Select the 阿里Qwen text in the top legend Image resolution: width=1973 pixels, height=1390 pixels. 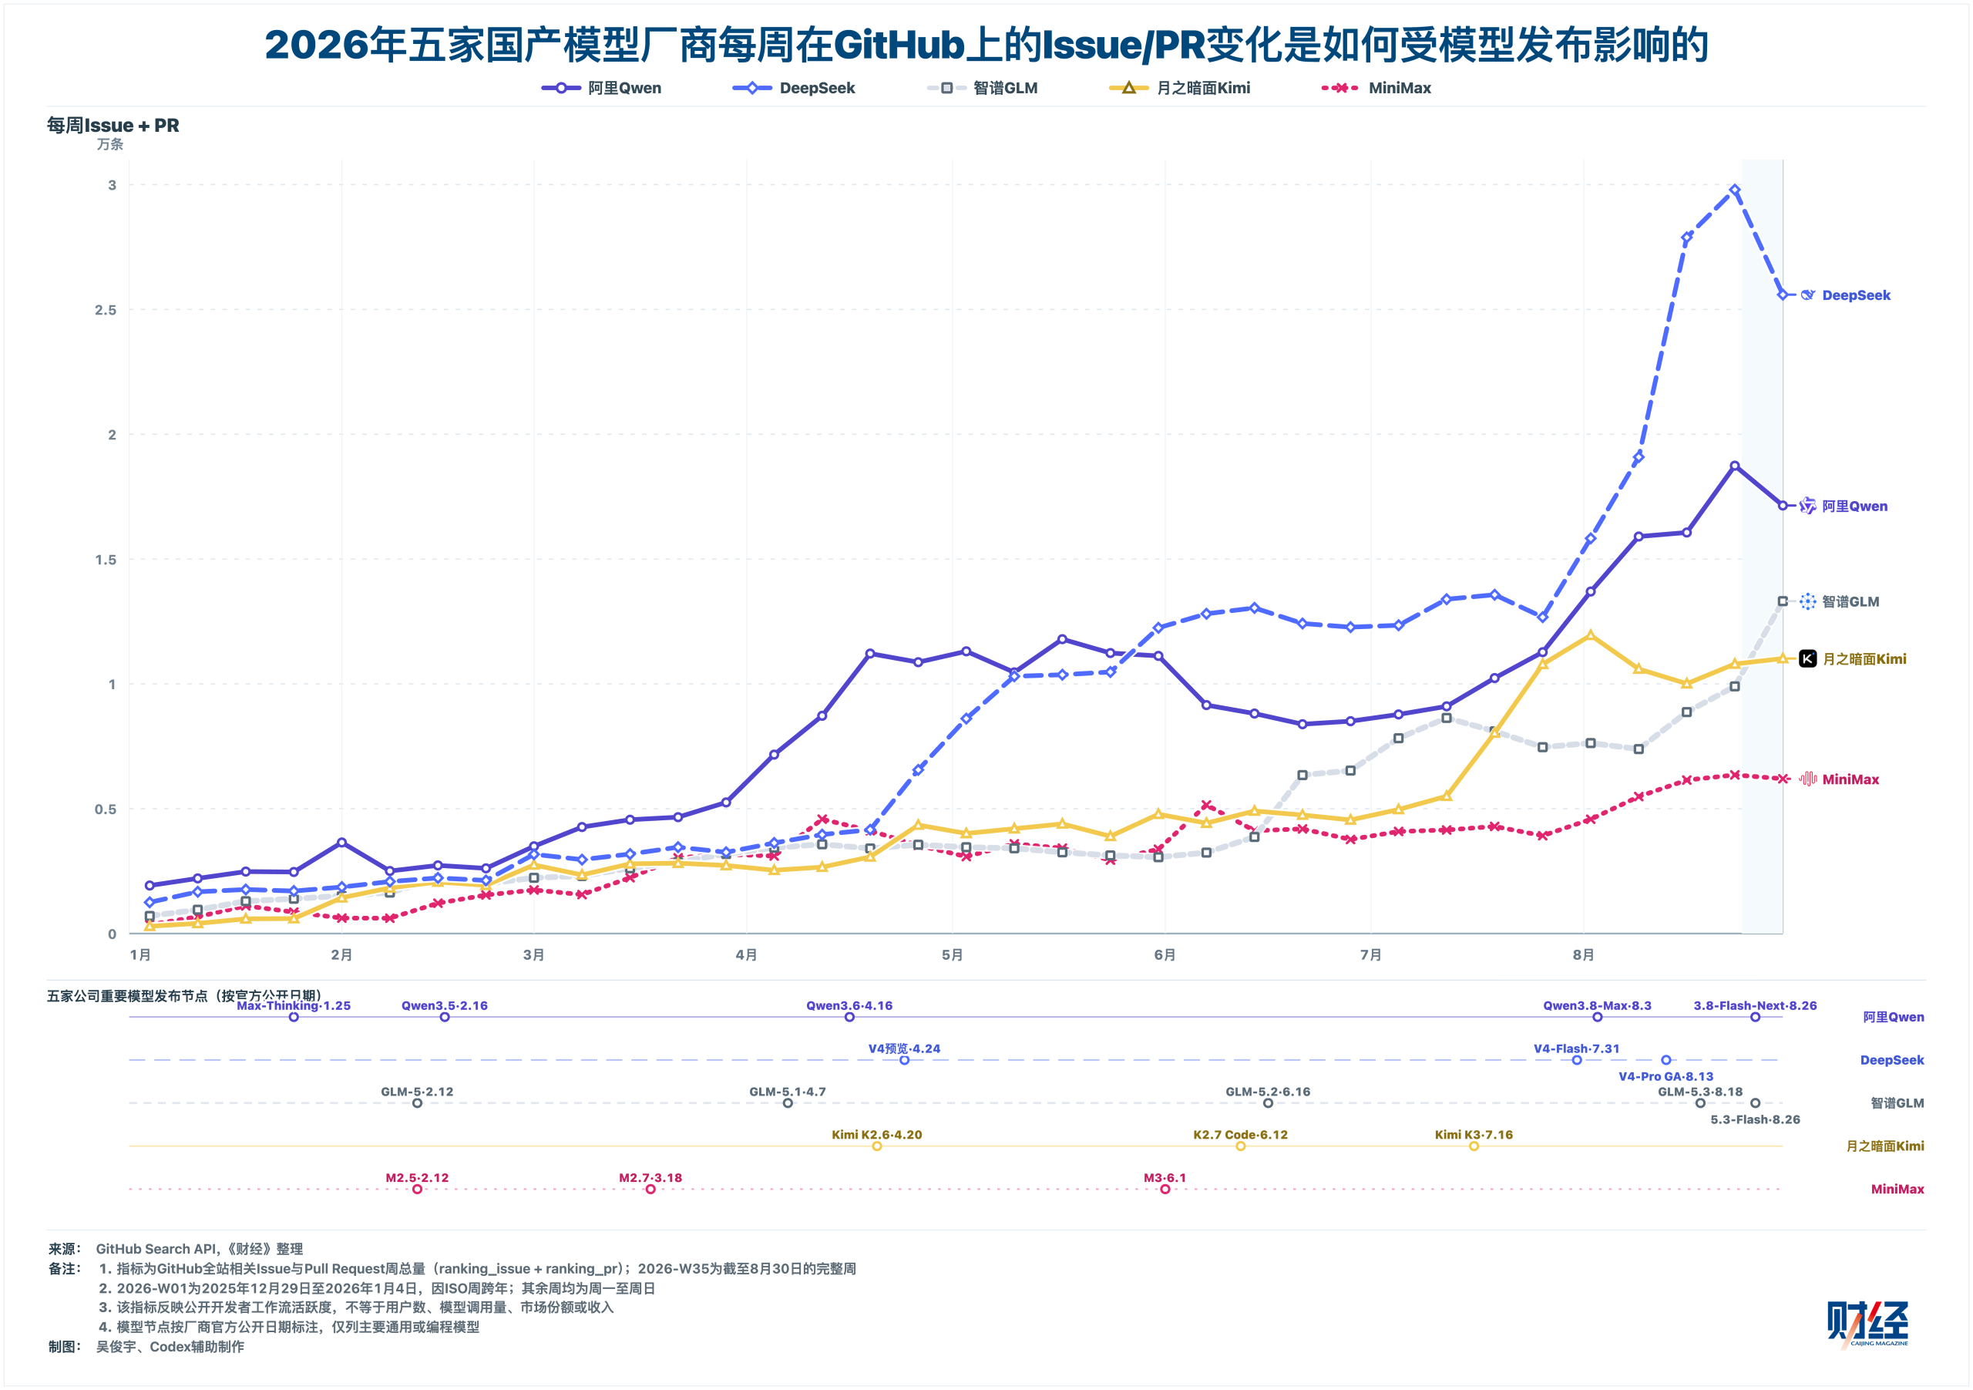(x=625, y=88)
